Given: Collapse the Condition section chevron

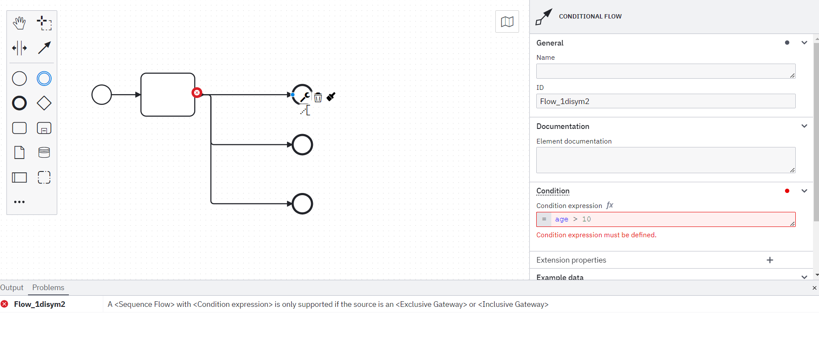Looking at the screenshot, I should (x=804, y=191).
